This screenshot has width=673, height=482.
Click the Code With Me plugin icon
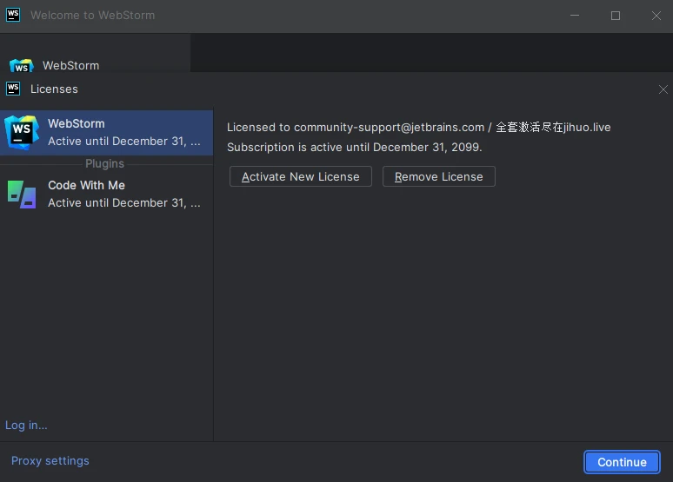[x=22, y=194]
